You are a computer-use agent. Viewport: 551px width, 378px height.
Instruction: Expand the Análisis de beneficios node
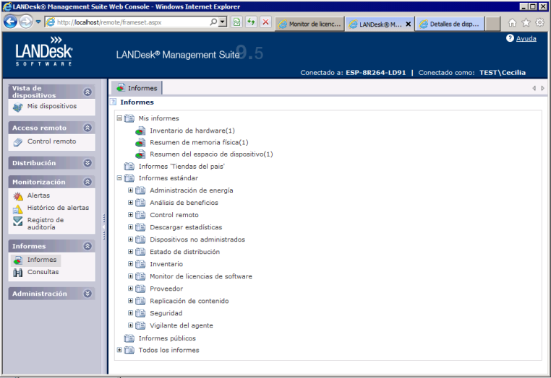point(130,202)
